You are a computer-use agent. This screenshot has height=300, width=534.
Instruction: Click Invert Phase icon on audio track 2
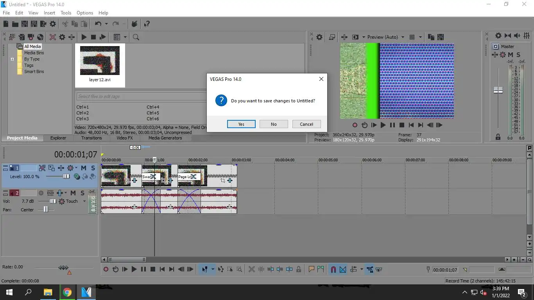[50, 193]
